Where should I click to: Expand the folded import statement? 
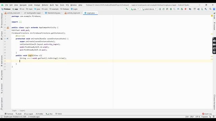point(20,22)
